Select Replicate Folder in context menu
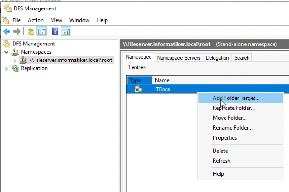The height and width of the screenshot is (192, 289). [233, 108]
